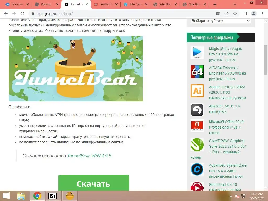Open the tab search chevron
The height and width of the screenshot is (201, 268).
(235, 5)
